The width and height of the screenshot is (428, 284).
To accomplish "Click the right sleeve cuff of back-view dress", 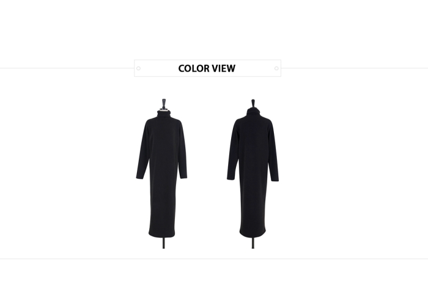I will point(275,179).
